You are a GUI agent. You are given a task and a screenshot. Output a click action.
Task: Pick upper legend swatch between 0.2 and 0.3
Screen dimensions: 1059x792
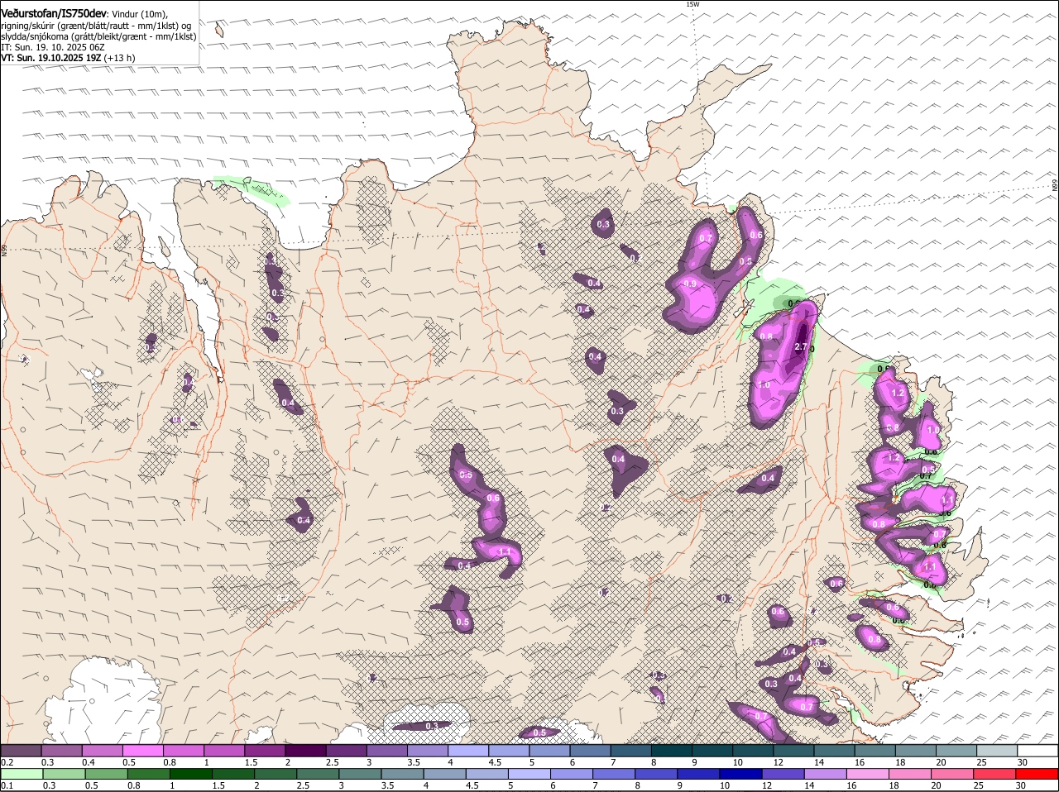click(x=21, y=751)
